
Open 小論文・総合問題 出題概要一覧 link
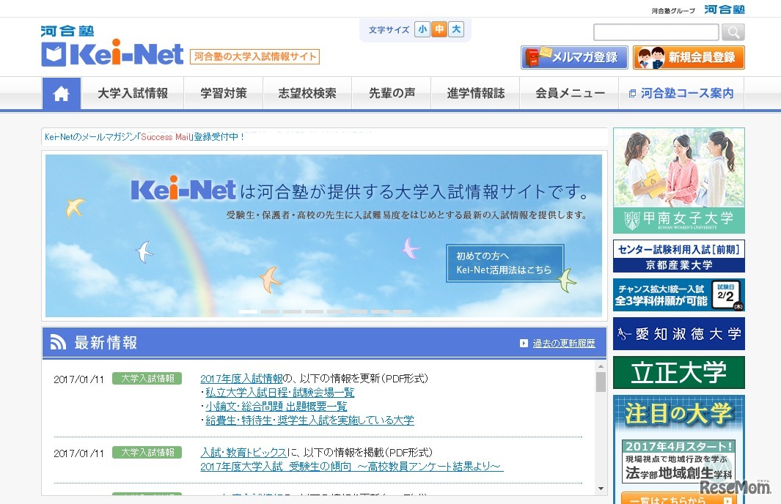[x=276, y=407]
